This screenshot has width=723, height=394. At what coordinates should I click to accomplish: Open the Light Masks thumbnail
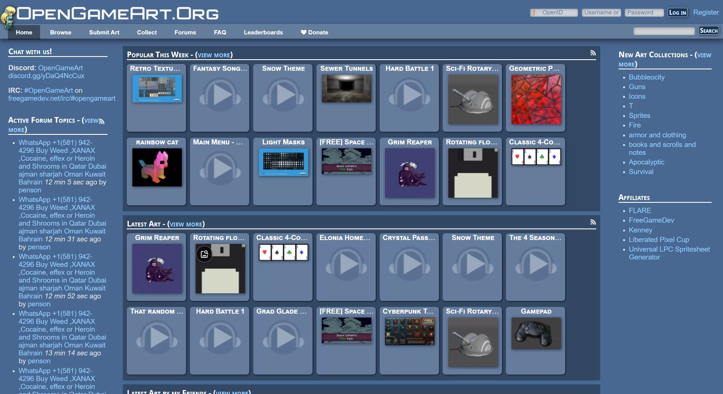(x=283, y=162)
